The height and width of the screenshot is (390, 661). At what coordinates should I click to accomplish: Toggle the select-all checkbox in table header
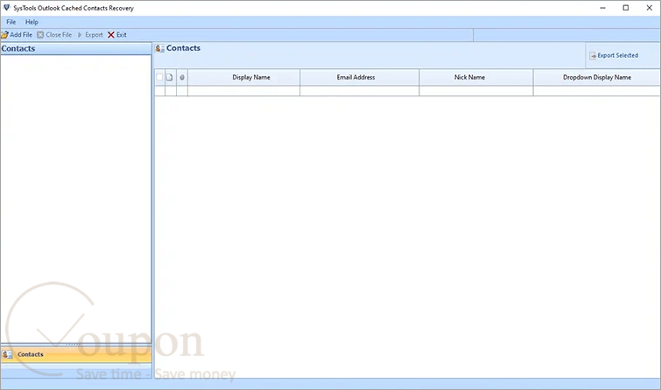[159, 77]
